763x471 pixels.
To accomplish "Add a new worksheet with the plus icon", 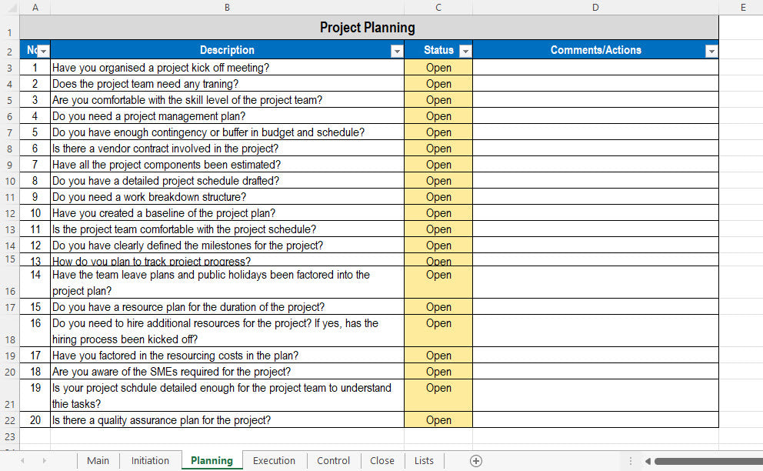I will tap(475, 460).
